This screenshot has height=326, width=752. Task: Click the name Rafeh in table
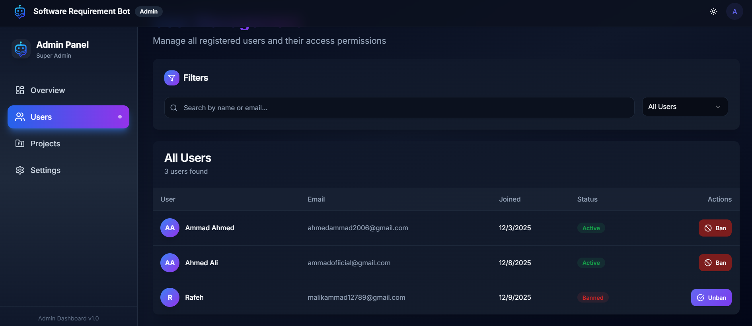pos(194,297)
